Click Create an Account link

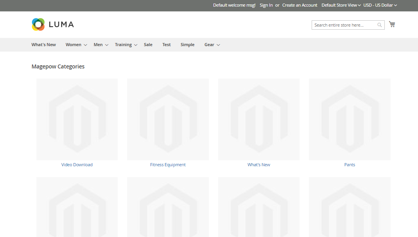(300, 5)
